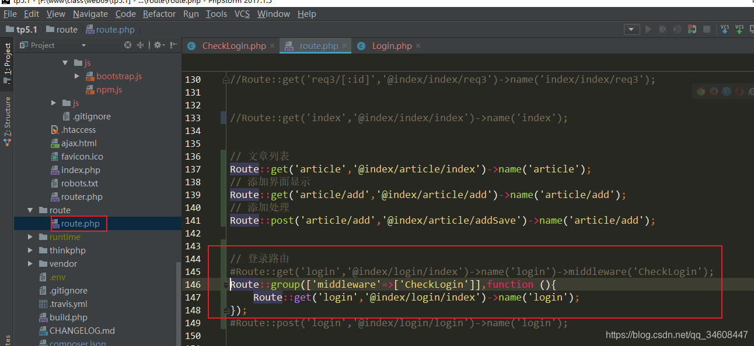Select router.php in project tree

tap(82, 197)
